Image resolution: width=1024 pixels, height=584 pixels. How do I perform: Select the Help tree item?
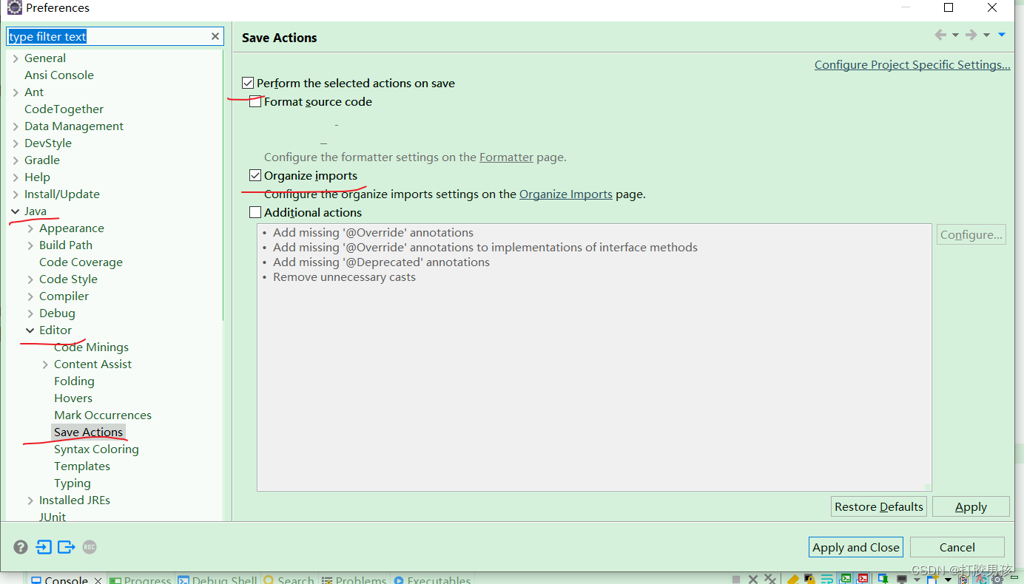[37, 177]
